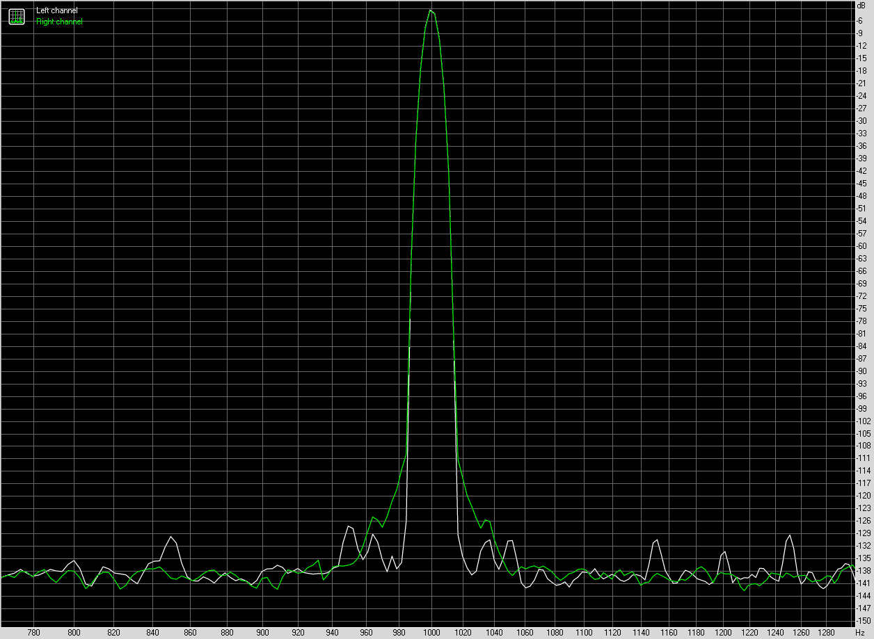Select the "Left channel" legend label
The width and height of the screenshot is (874, 639).
(x=57, y=10)
